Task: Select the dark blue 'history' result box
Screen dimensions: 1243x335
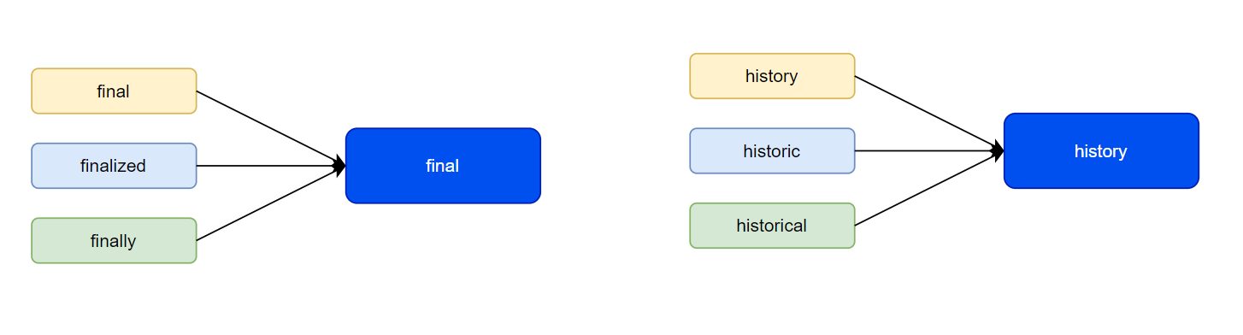Action: coord(1101,150)
